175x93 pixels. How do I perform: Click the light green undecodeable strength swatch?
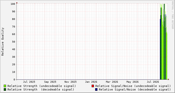point(5,86)
